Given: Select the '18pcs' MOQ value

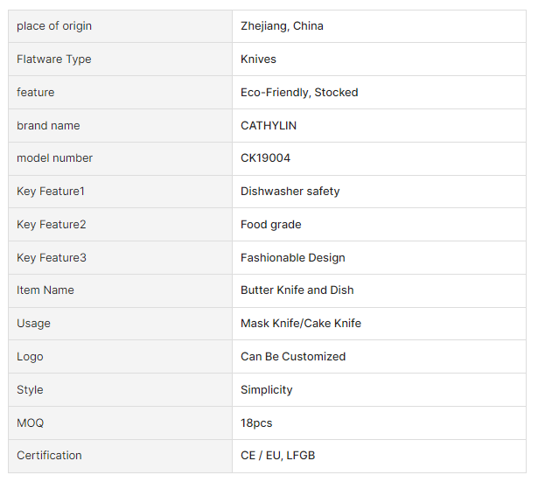Looking at the screenshot, I should pyautogui.click(x=256, y=423).
